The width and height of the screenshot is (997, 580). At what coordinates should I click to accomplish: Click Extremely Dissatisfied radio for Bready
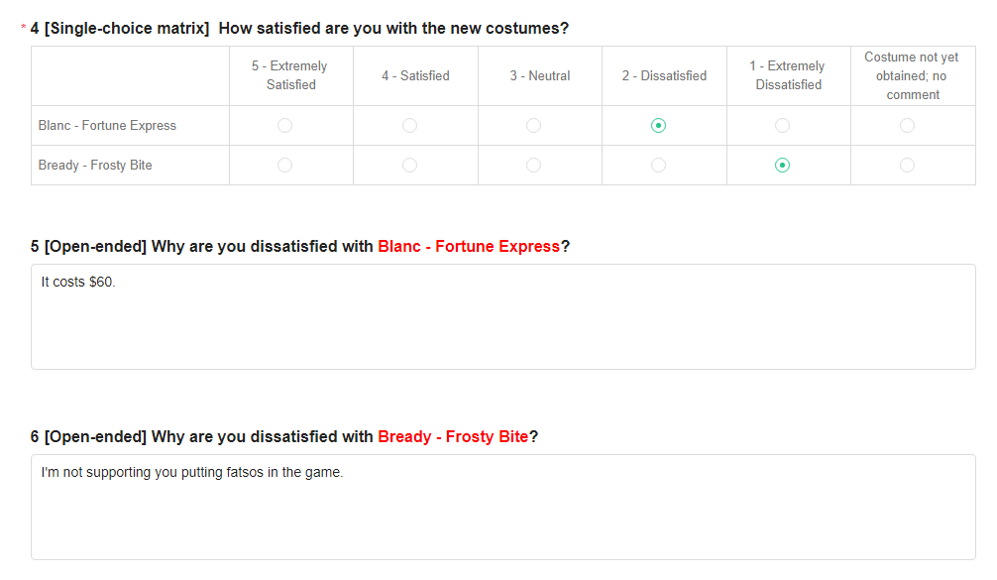coord(782,166)
